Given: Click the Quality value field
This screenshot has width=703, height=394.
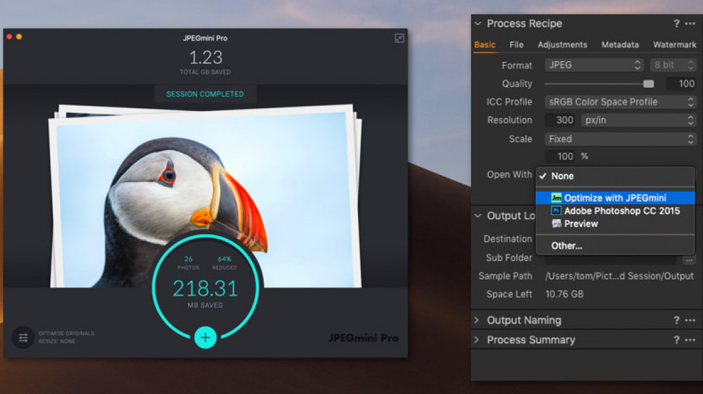Looking at the screenshot, I should click(681, 83).
